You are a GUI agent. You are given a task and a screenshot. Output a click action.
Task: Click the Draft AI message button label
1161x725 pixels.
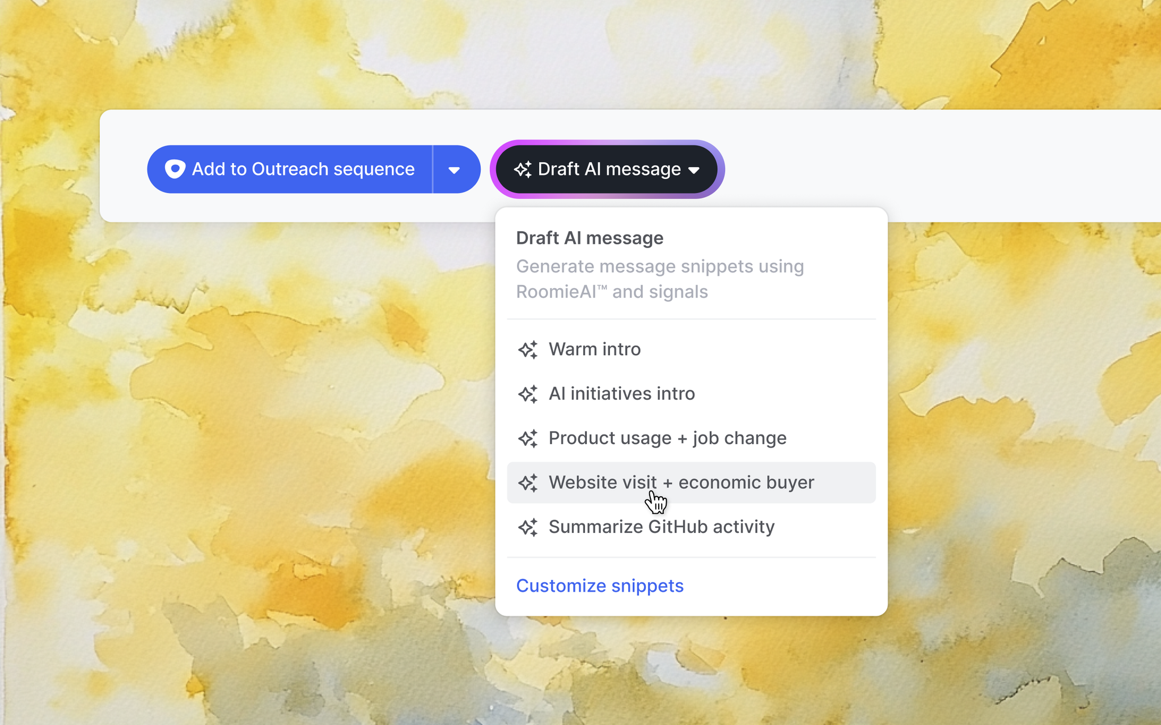point(609,169)
